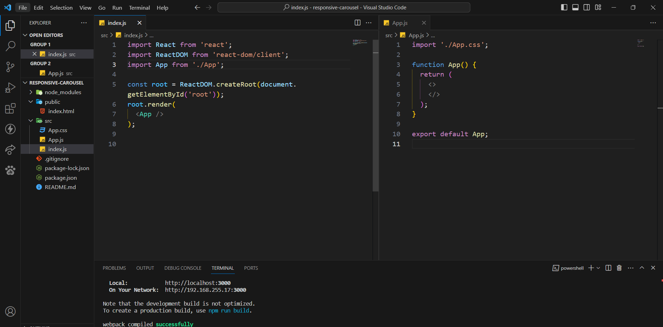Open the Terminal menu
The width and height of the screenshot is (663, 327).
click(x=139, y=8)
